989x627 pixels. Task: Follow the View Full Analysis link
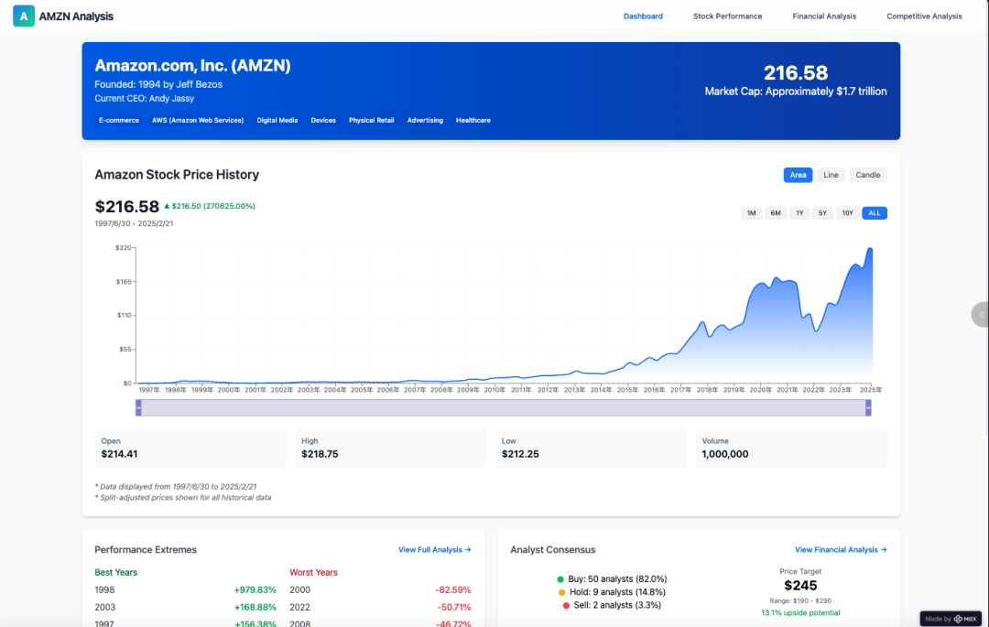[x=435, y=549]
